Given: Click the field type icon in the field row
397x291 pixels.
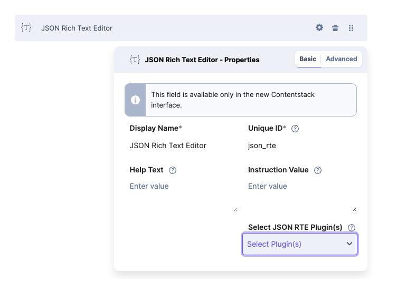Looking at the screenshot, I should [x=26, y=27].
